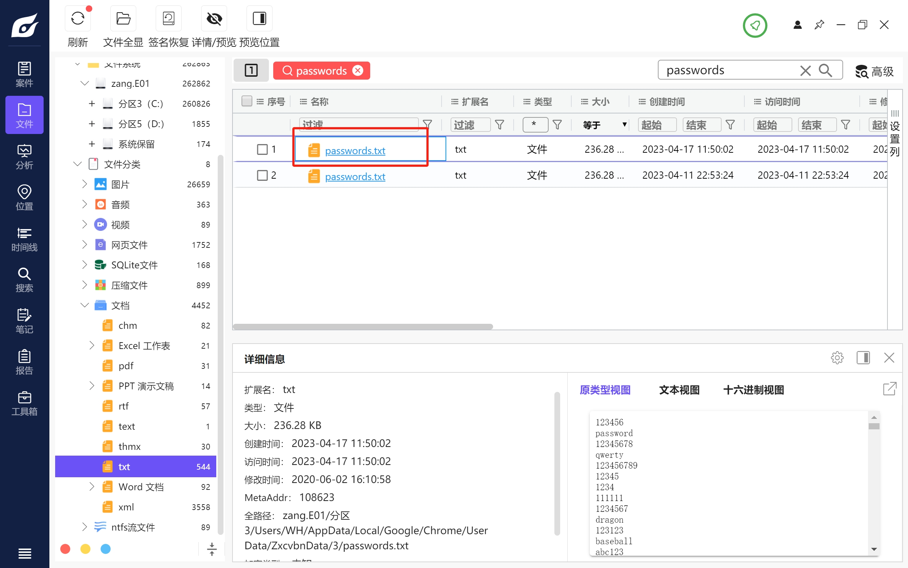Open the 笔记 sidebar section
The height and width of the screenshot is (568, 908).
coord(25,321)
